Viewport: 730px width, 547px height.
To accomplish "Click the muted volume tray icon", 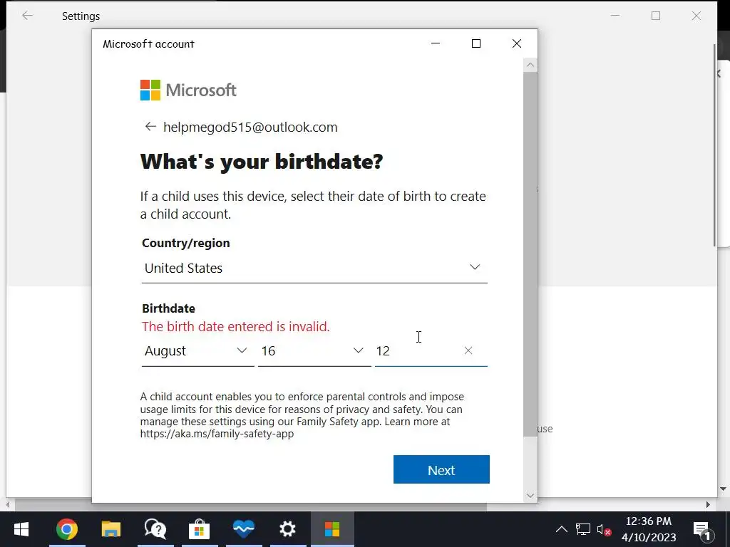I will (x=604, y=530).
